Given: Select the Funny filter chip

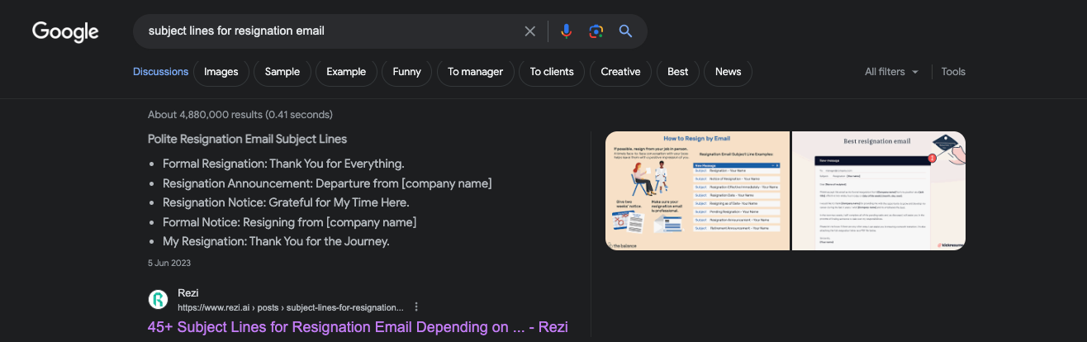Looking at the screenshot, I should (x=406, y=72).
